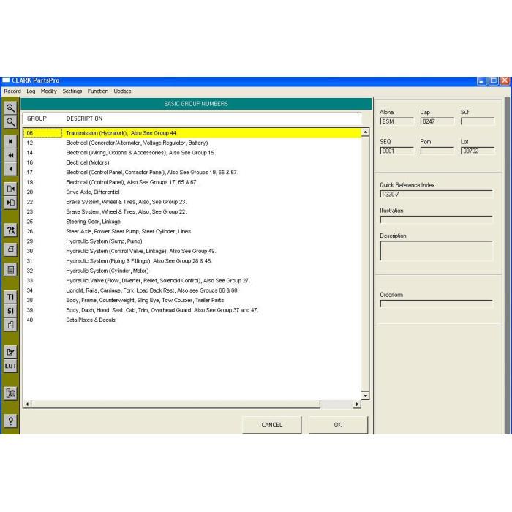512x512 pixels.
Task: Click the CANCEL button
Action: point(271,425)
